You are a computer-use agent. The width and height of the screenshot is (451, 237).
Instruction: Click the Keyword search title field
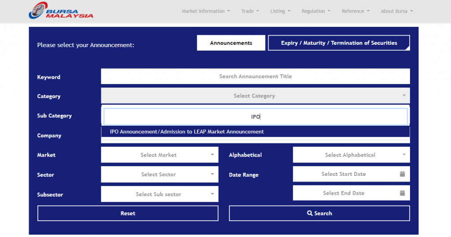255,77
